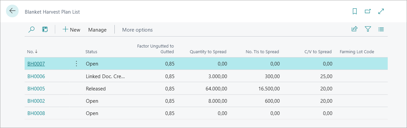Viewport: 407px width, 128px height.
Task: Click the No. TIs to Spread header
Action: [262, 52]
